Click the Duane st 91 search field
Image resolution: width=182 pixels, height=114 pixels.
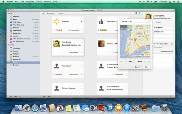(x=135, y=22)
